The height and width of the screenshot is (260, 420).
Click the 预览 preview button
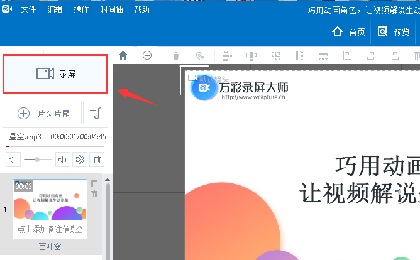pyautogui.click(x=394, y=32)
